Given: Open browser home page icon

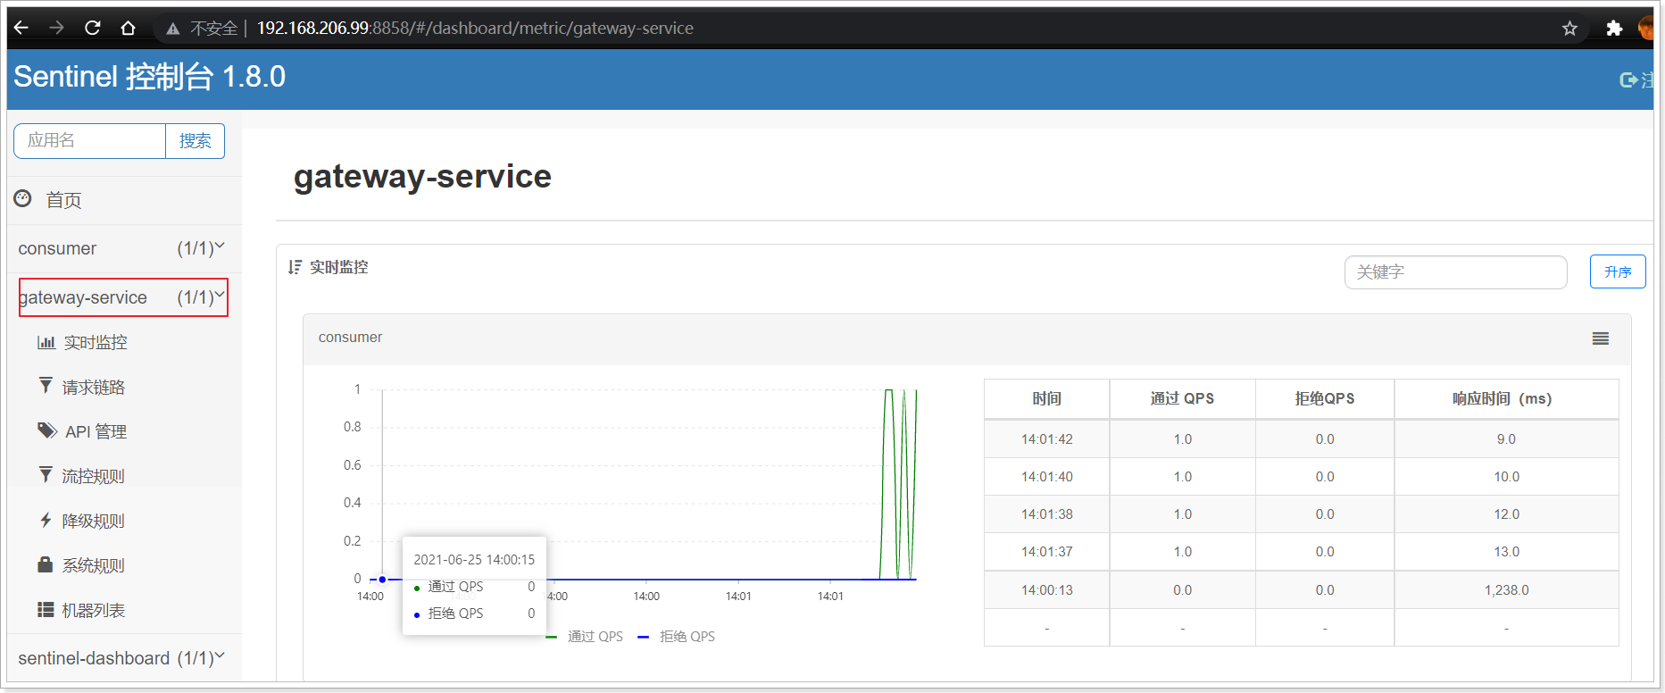Looking at the screenshot, I should [128, 28].
